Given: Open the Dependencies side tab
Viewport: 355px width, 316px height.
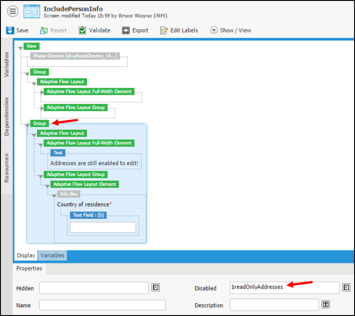Looking at the screenshot, I should [7, 116].
